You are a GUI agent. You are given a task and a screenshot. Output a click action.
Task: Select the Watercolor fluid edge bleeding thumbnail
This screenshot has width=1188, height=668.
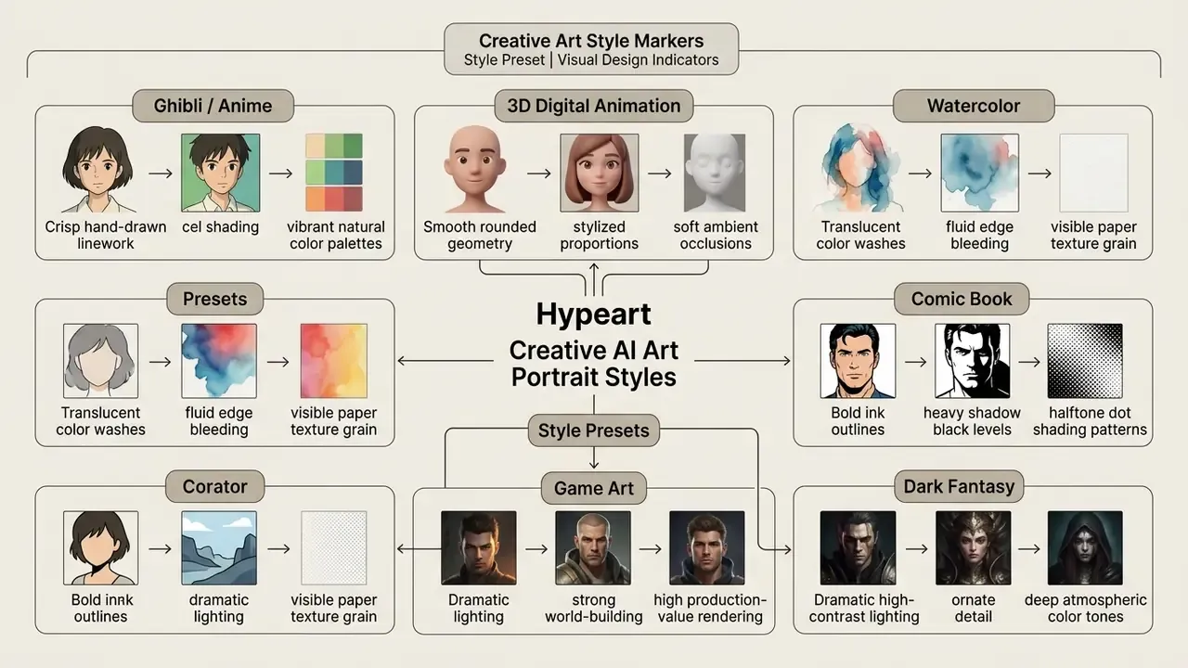click(x=979, y=173)
